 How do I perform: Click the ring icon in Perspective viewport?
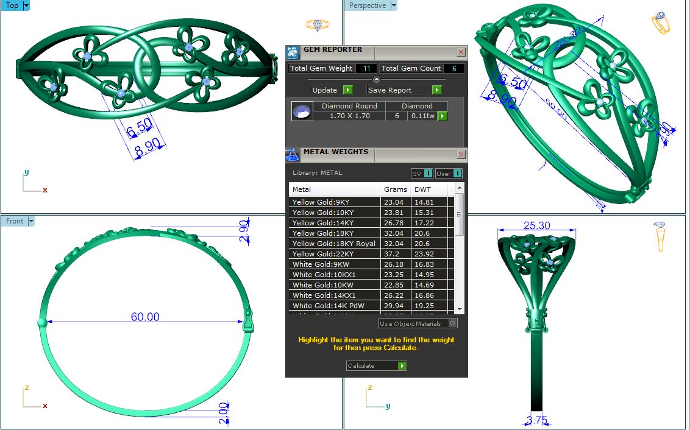click(661, 24)
